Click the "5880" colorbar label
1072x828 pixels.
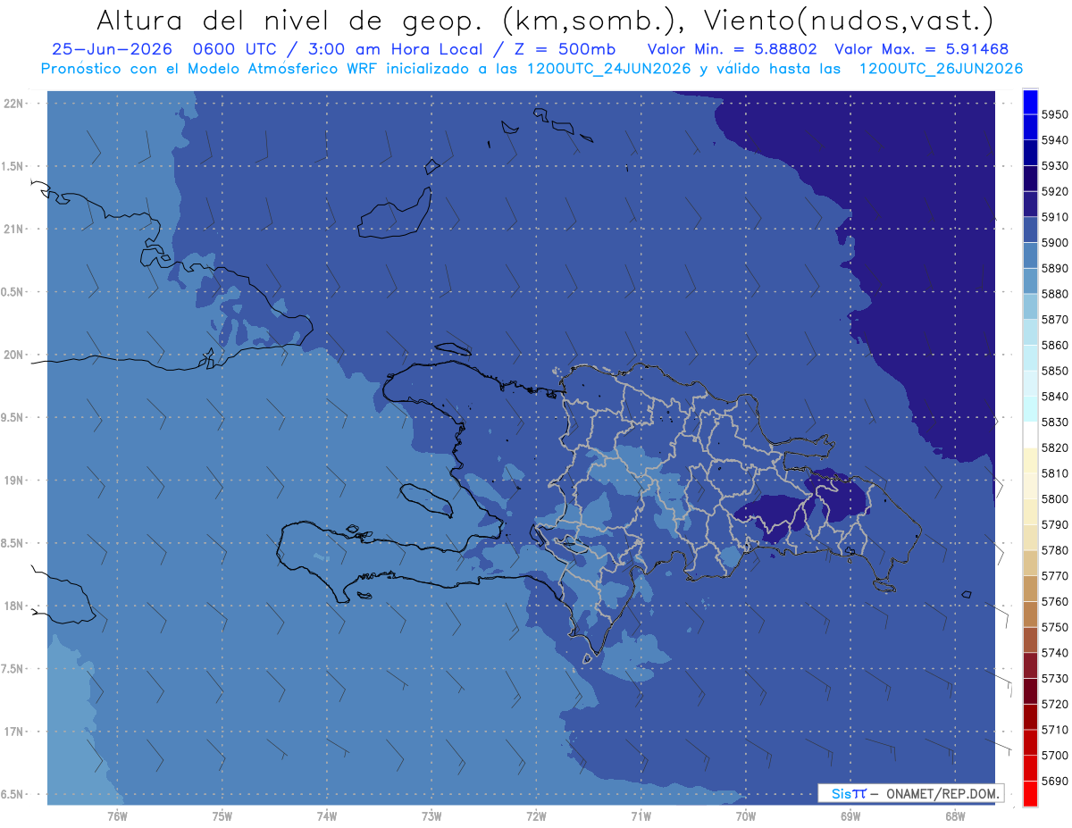pos(1055,294)
